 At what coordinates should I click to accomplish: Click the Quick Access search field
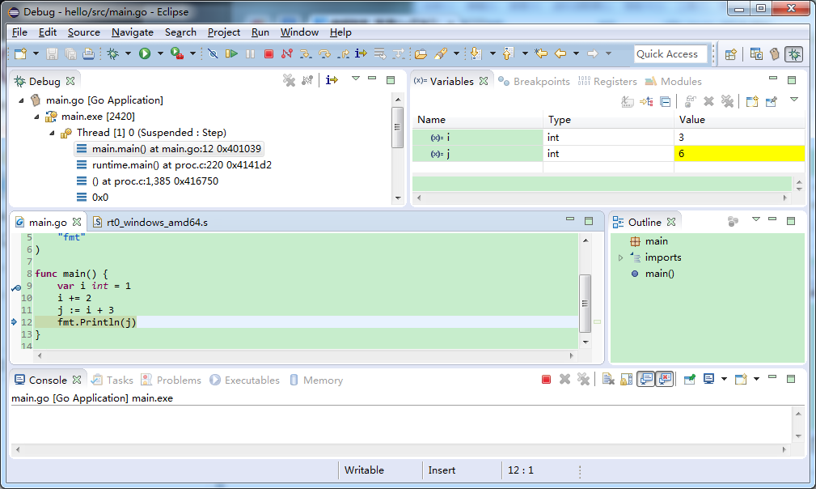[x=670, y=54]
